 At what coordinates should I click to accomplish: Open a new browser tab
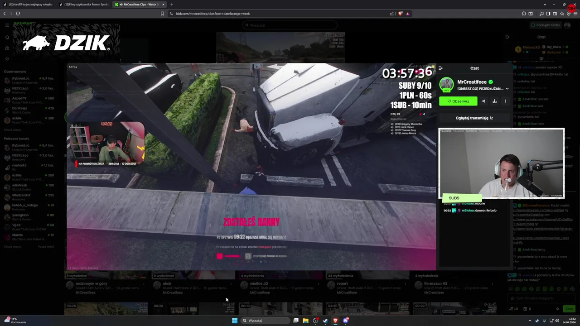pos(171,5)
